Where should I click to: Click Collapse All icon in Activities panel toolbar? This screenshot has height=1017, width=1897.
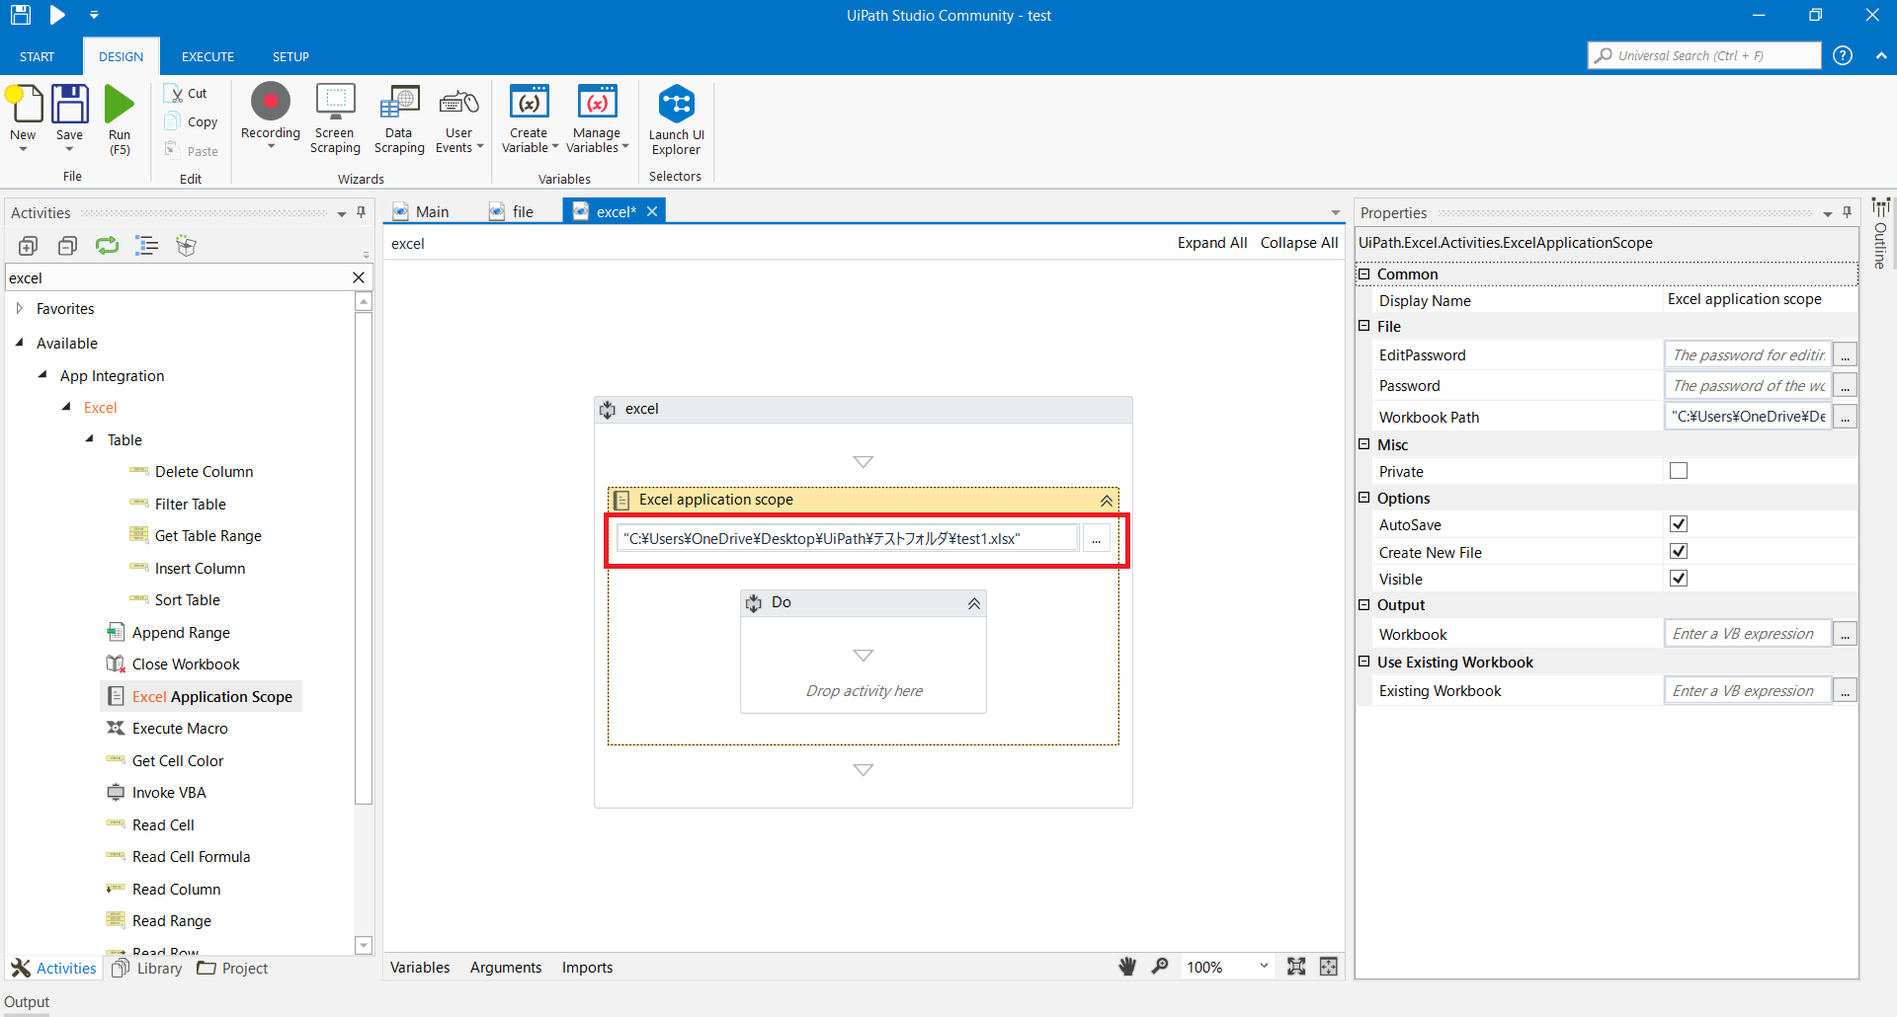coord(67,246)
